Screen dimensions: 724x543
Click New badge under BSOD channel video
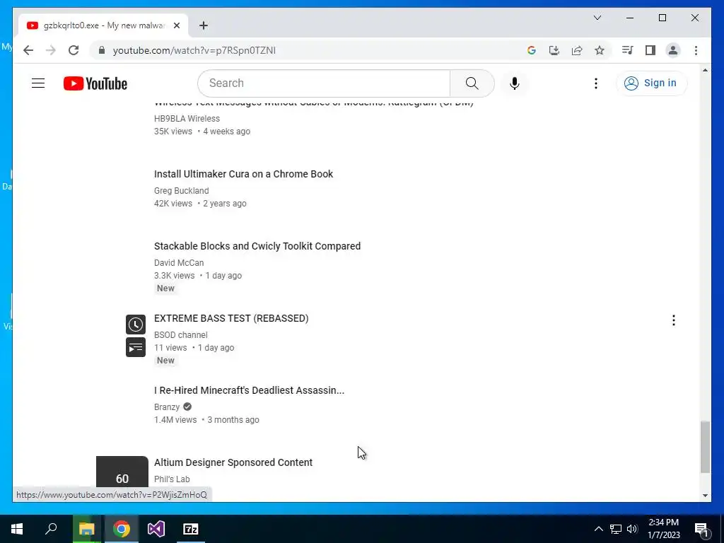click(165, 360)
